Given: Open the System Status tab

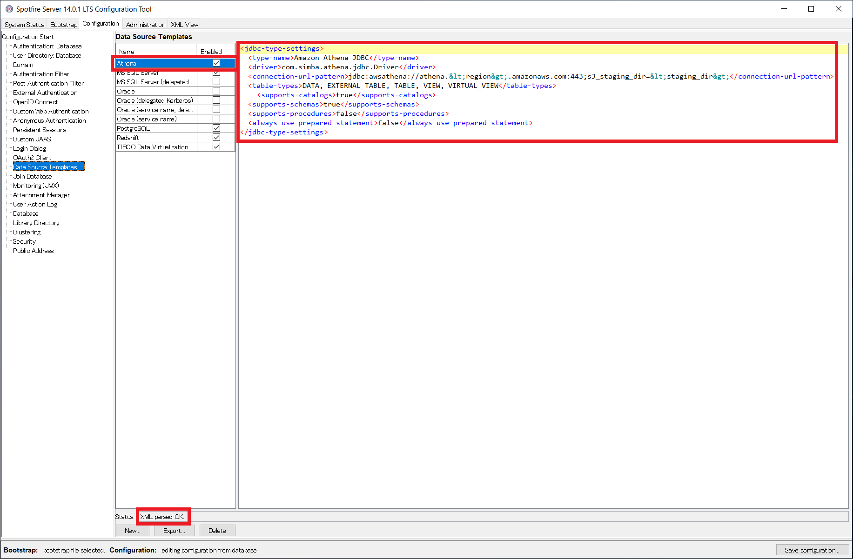Looking at the screenshot, I should (24, 25).
